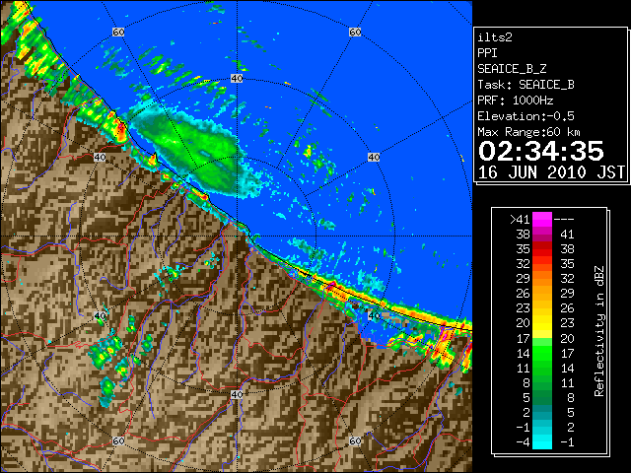Click the PRF: 1000Hz entry
This screenshot has height=473, width=631.
516,101
